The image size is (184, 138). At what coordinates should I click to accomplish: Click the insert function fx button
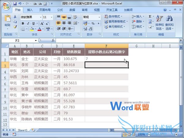(53, 40)
